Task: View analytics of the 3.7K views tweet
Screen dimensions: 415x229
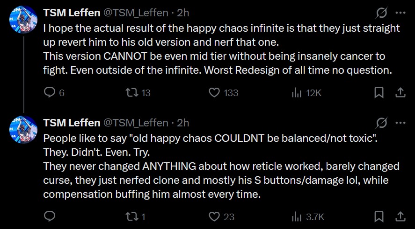Action: click(x=297, y=216)
